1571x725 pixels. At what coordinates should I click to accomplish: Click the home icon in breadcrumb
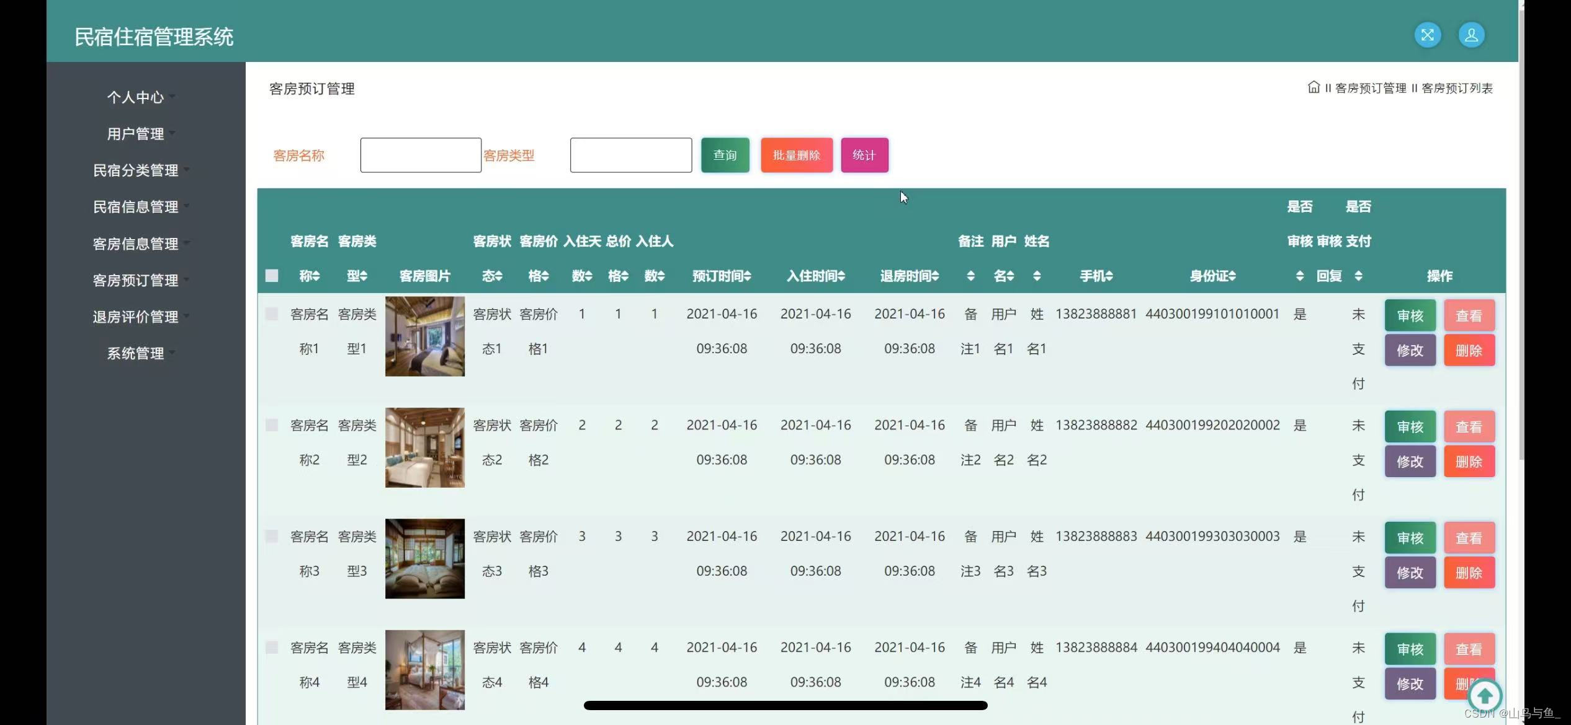tap(1314, 87)
